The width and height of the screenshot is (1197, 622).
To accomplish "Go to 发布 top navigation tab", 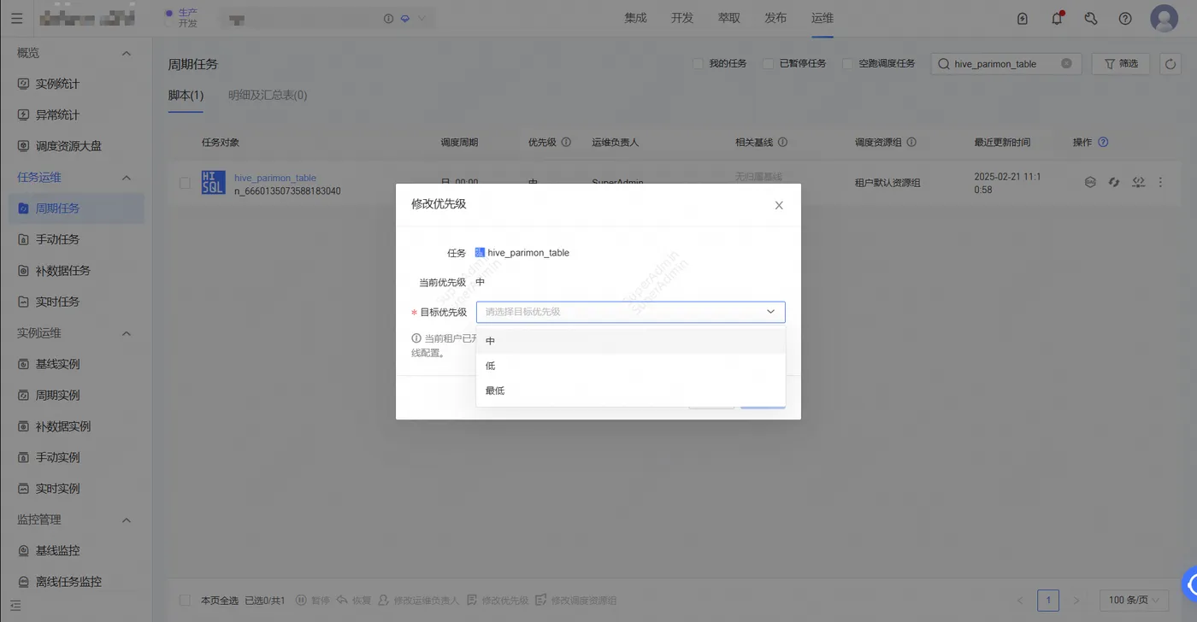I will pyautogui.click(x=775, y=18).
